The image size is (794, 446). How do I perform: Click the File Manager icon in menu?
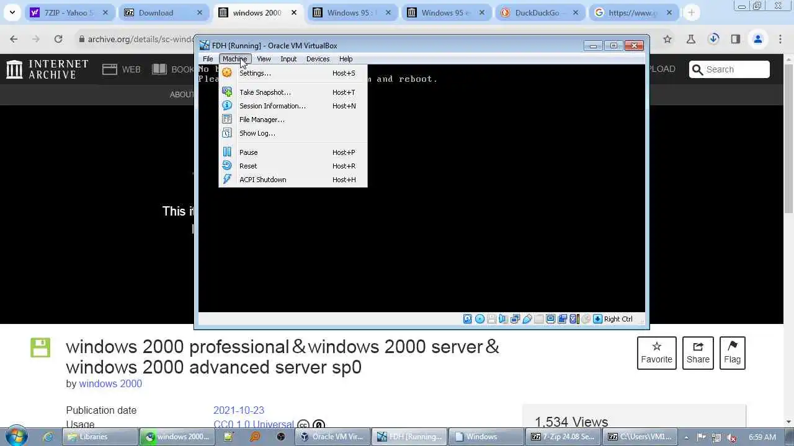pos(227,119)
